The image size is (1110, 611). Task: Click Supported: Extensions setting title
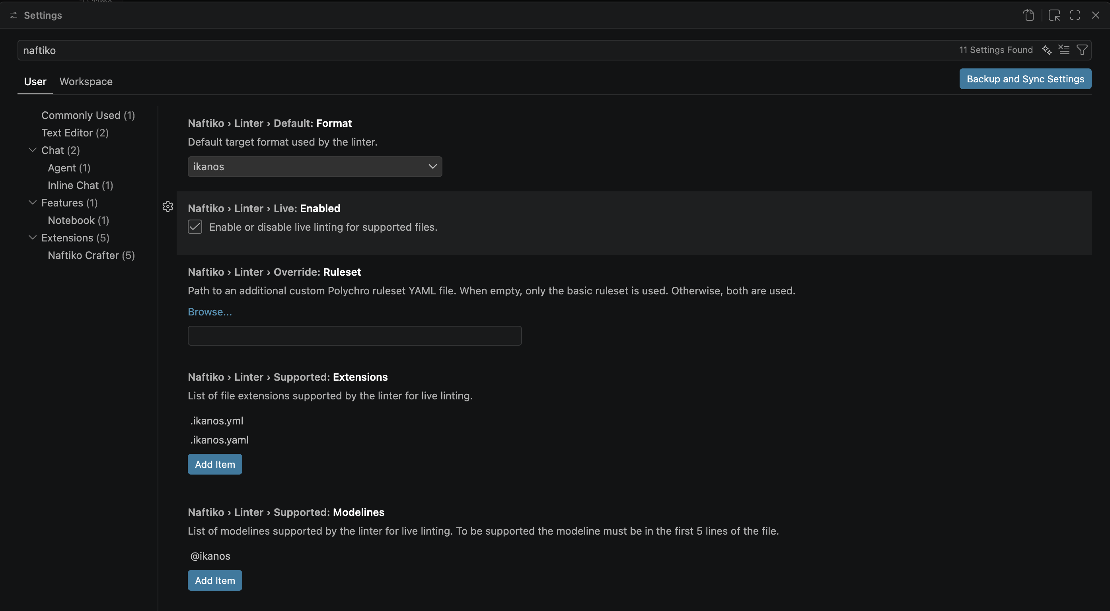288,377
